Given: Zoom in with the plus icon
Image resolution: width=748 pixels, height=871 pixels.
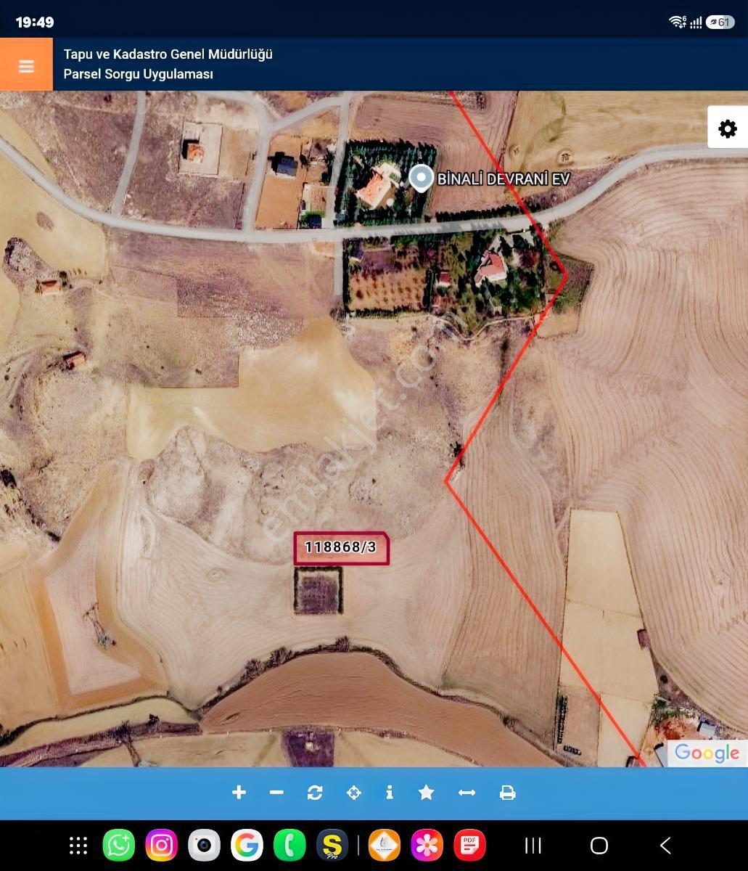Looking at the screenshot, I should point(239,793).
